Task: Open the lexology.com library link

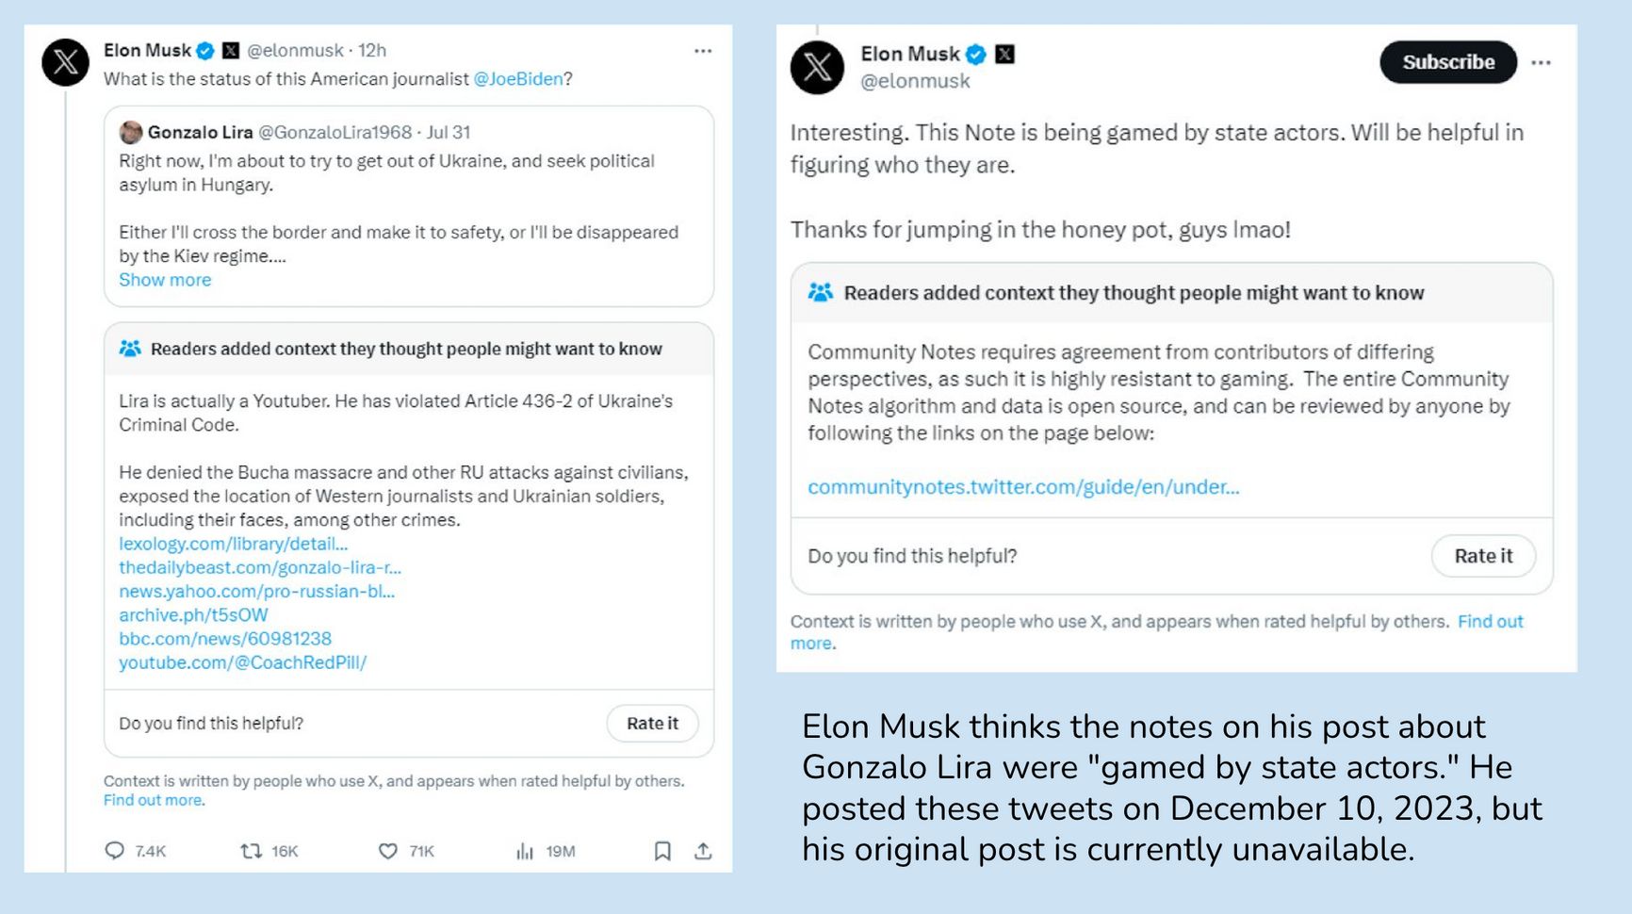Action: (233, 544)
